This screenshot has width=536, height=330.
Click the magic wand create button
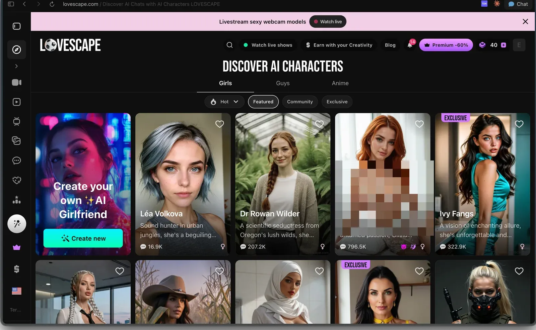(17, 224)
